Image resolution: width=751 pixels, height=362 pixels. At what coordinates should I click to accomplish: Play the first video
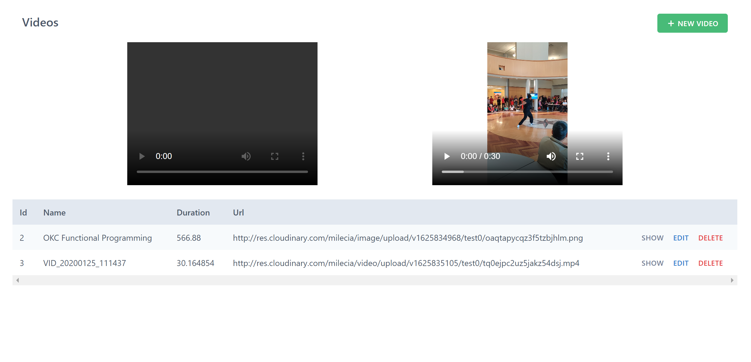click(142, 156)
